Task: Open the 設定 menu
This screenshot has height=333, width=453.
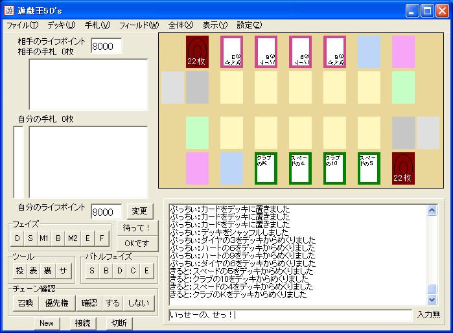Action: point(250,25)
